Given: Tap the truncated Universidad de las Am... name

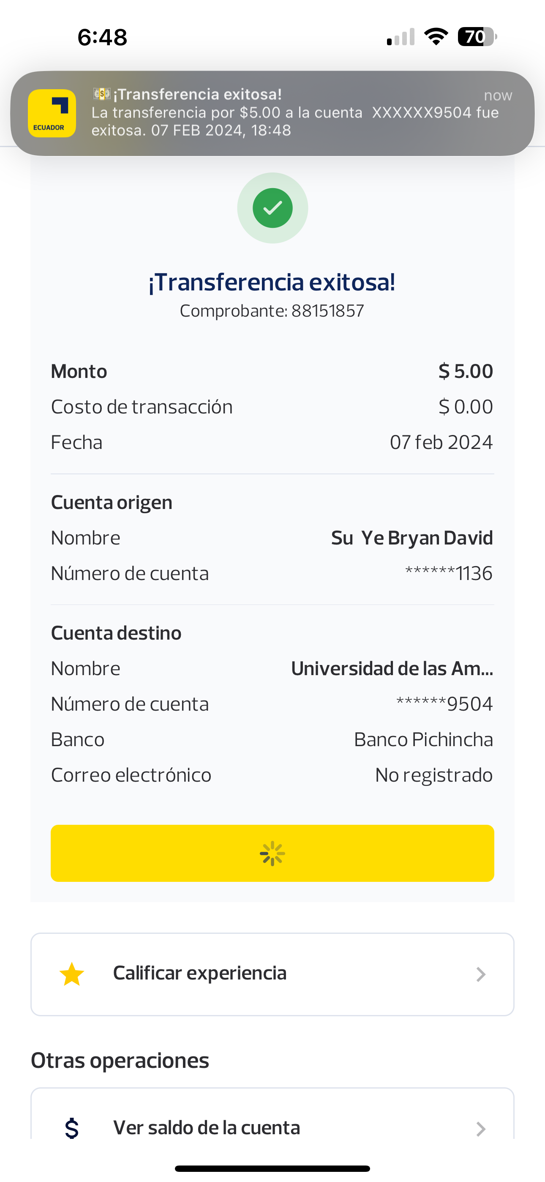Looking at the screenshot, I should tap(392, 668).
